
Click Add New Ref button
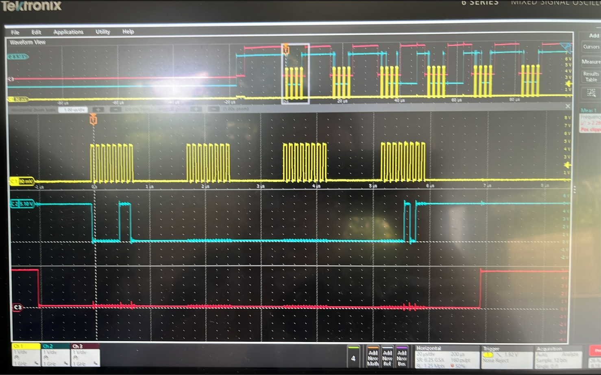coord(387,357)
